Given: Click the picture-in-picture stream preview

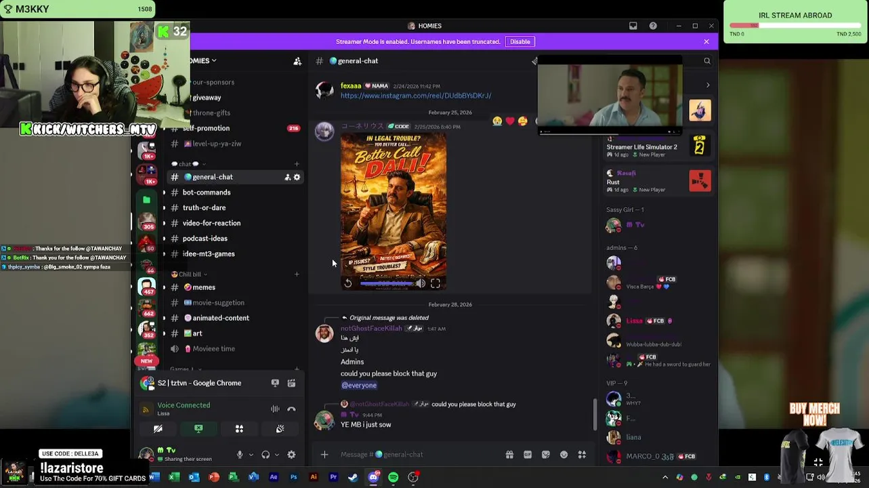Looking at the screenshot, I should [610, 94].
